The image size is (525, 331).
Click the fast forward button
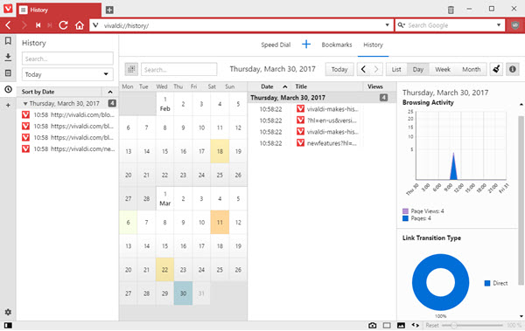[x=50, y=25]
